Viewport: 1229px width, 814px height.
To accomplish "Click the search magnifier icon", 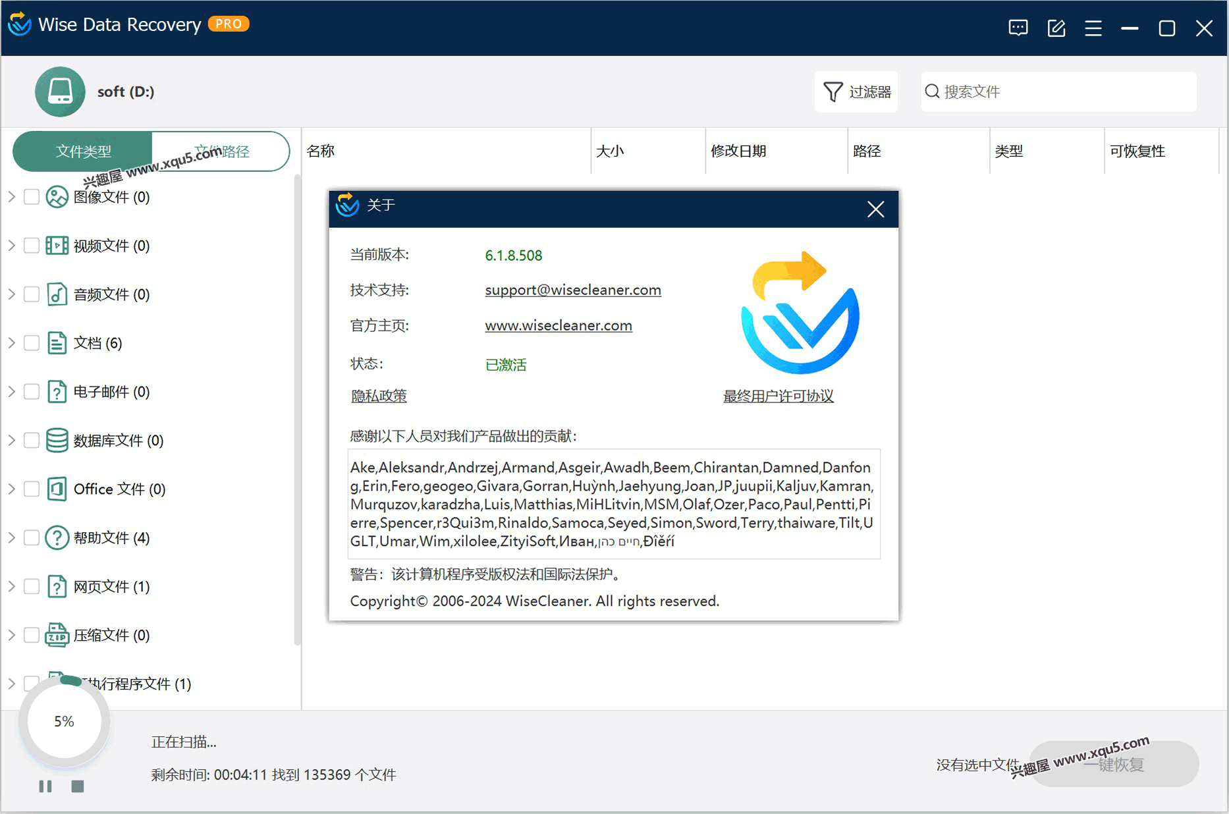I will click(x=932, y=91).
